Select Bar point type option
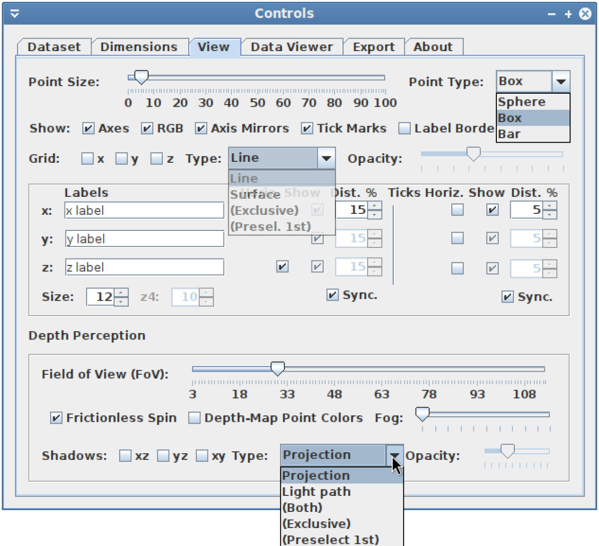The image size is (599, 546). coord(532,134)
